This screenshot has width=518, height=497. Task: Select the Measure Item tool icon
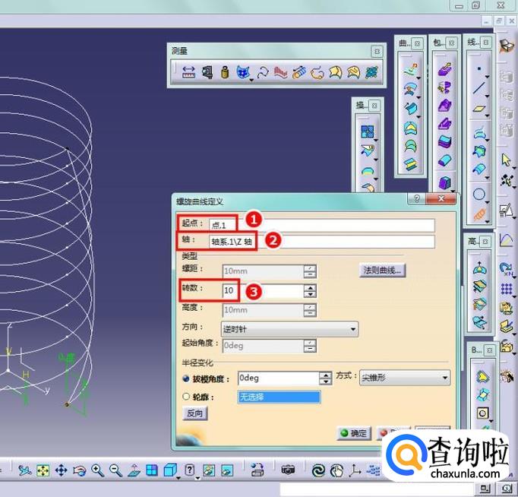207,72
